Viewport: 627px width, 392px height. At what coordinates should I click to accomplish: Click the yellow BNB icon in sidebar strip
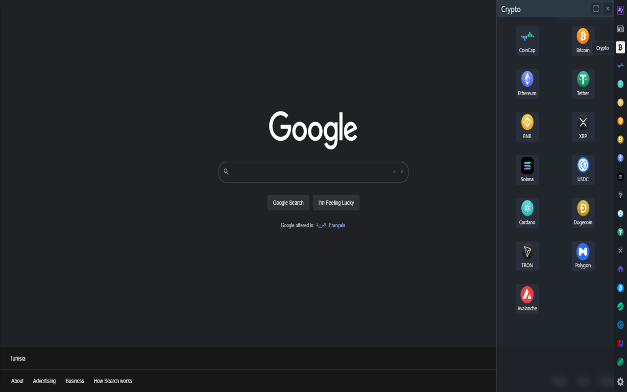pos(620,102)
